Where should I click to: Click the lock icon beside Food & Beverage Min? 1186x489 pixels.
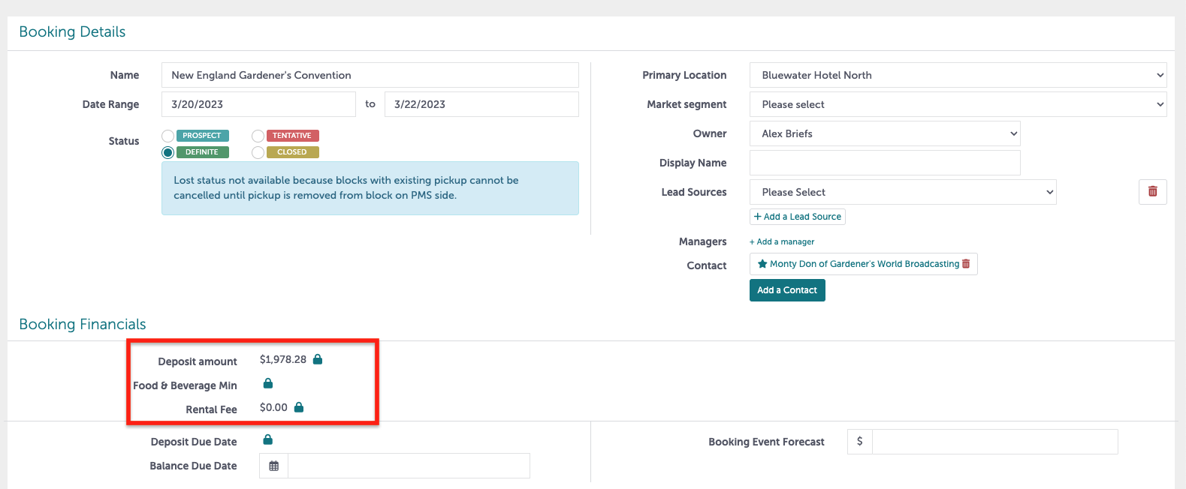pos(268,383)
